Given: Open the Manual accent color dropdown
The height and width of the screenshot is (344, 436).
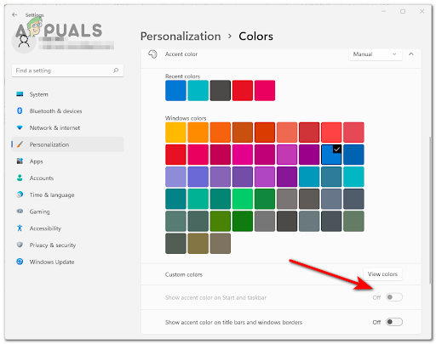Looking at the screenshot, I should tap(376, 54).
